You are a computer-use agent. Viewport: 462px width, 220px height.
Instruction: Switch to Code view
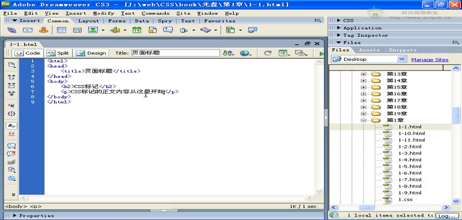28,53
